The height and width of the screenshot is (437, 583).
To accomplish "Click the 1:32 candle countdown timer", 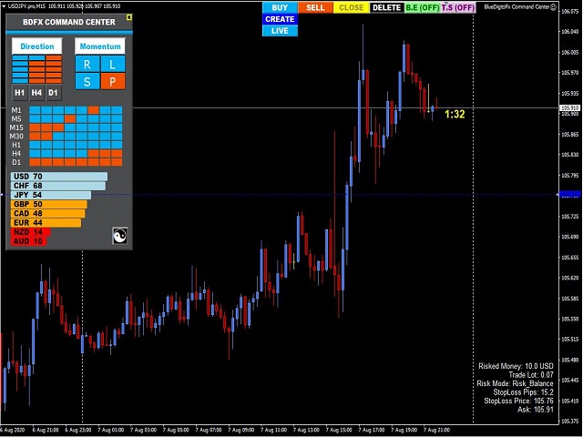I will (455, 114).
